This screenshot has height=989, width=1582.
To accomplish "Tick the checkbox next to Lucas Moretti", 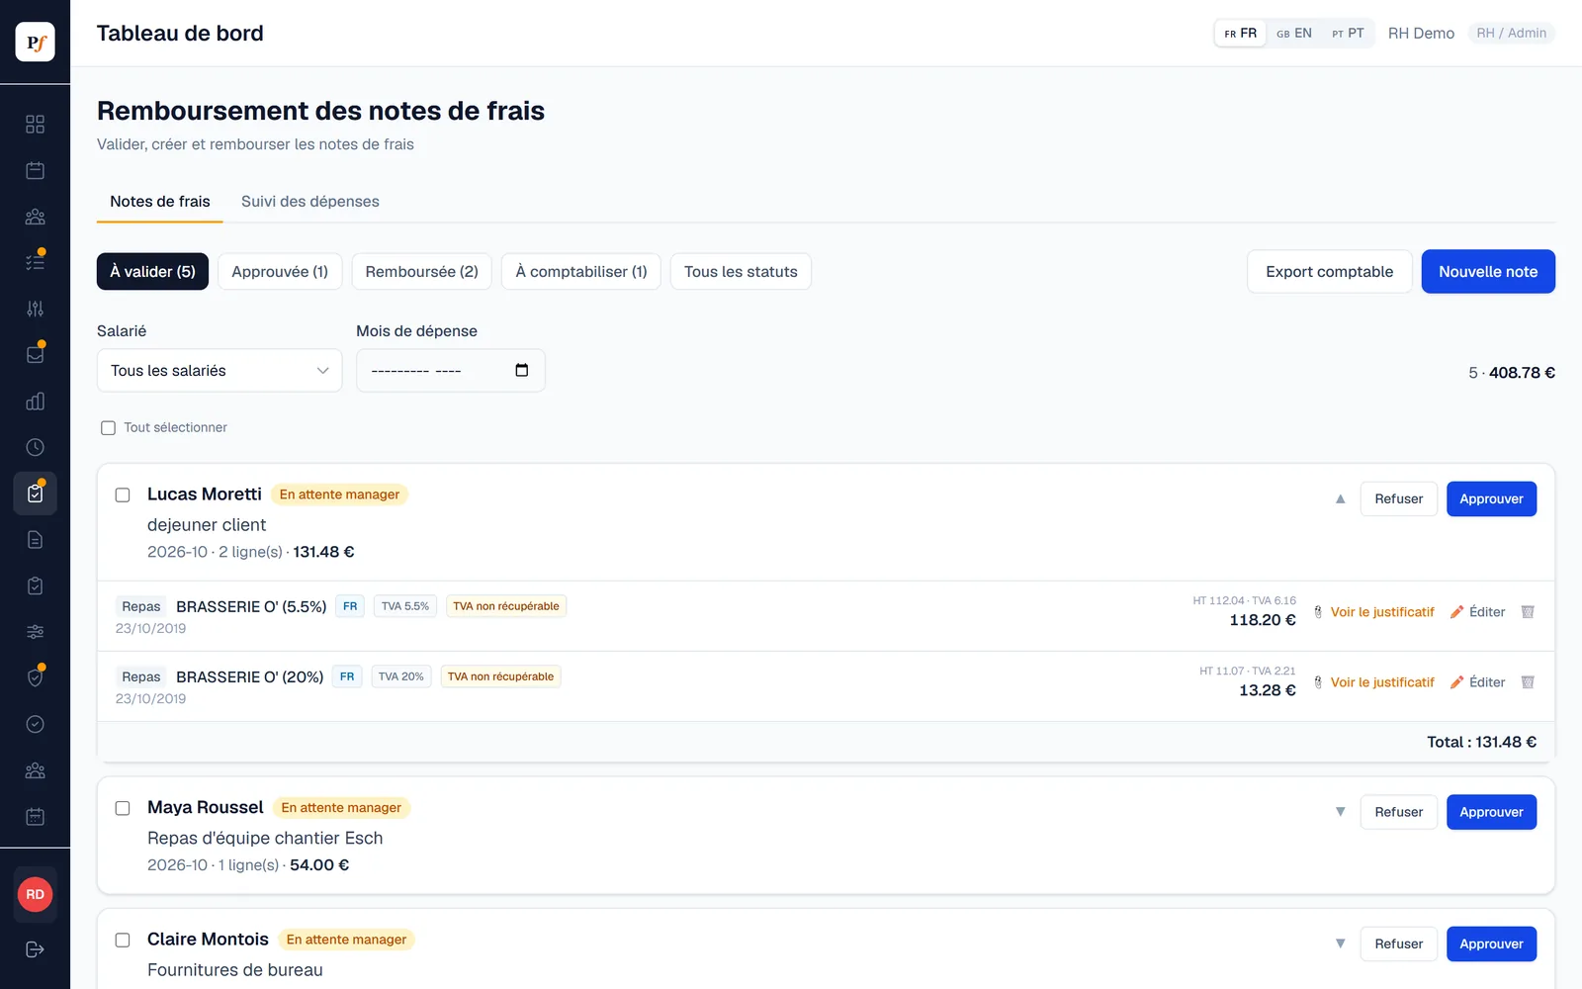I will tap(123, 494).
